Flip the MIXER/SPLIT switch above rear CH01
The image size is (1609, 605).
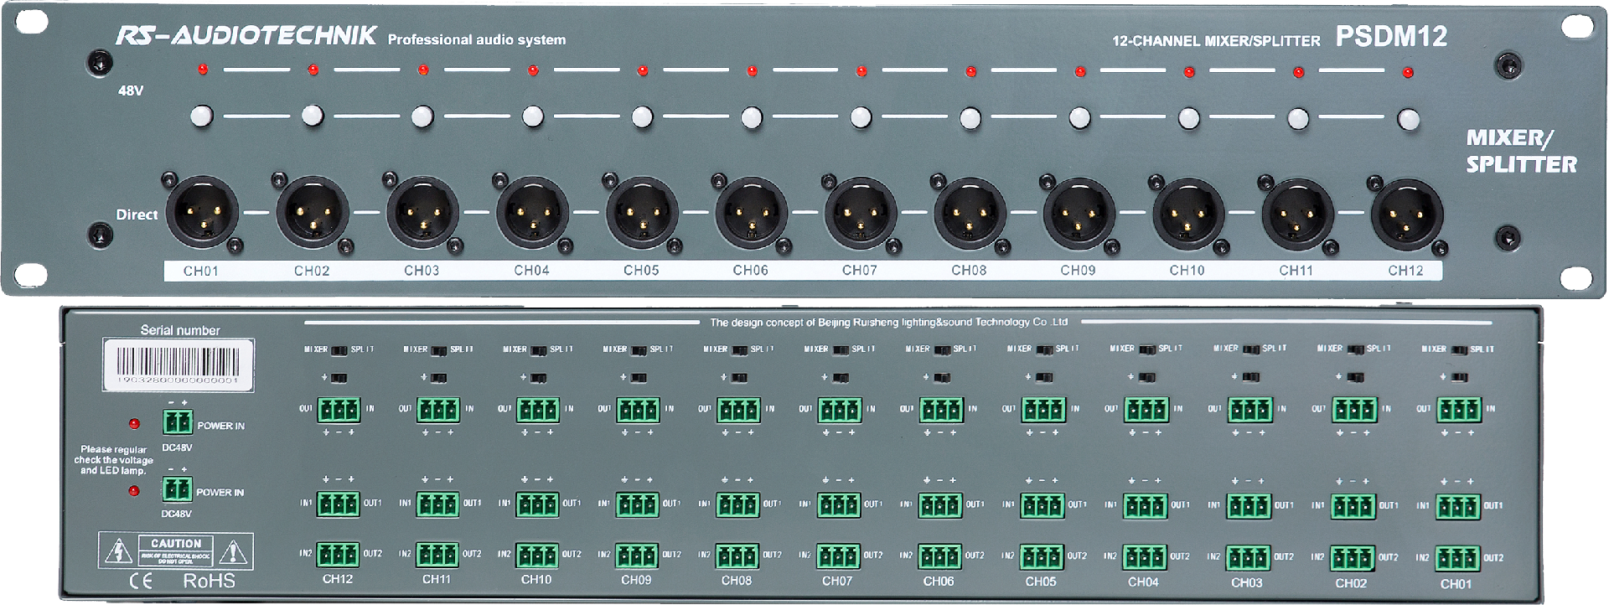[x=1458, y=349]
